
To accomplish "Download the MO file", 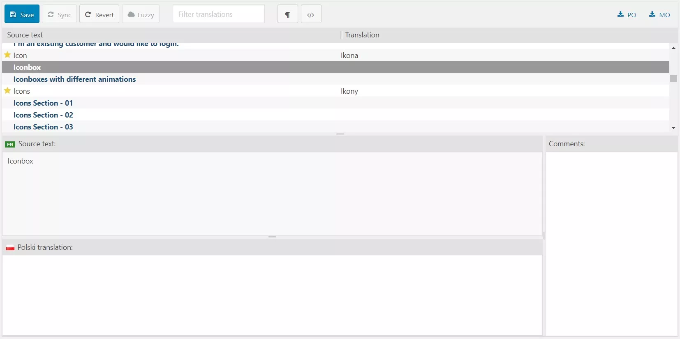I will coord(659,15).
